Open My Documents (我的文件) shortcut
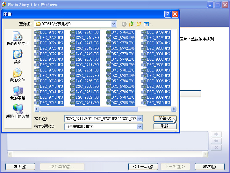This screenshot has width=230, height=173. tap(18, 75)
